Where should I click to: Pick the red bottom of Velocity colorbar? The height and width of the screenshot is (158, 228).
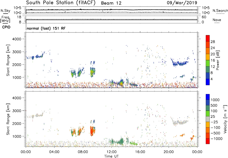(208, 141)
